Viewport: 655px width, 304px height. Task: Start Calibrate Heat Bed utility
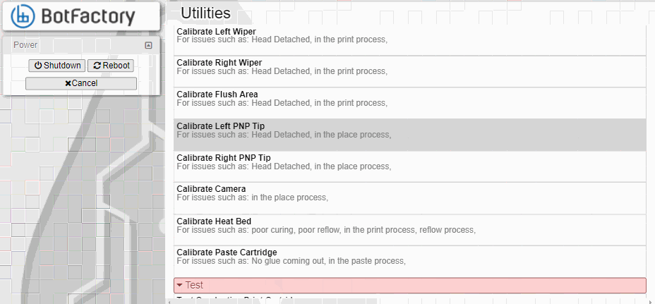click(x=409, y=230)
